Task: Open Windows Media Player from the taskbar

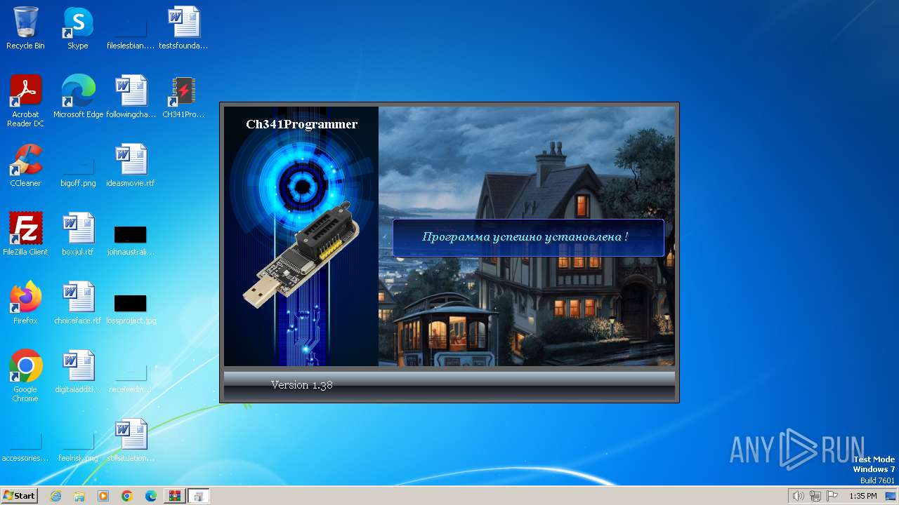Action: coord(103,496)
